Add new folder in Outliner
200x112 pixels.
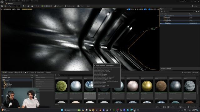[x=197, y=12]
